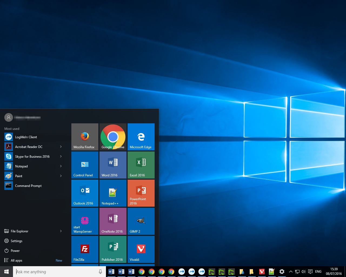The width and height of the screenshot is (346, 277).
Task: Open the Mozilla Firefox tile
Action: tap(85, 137)
